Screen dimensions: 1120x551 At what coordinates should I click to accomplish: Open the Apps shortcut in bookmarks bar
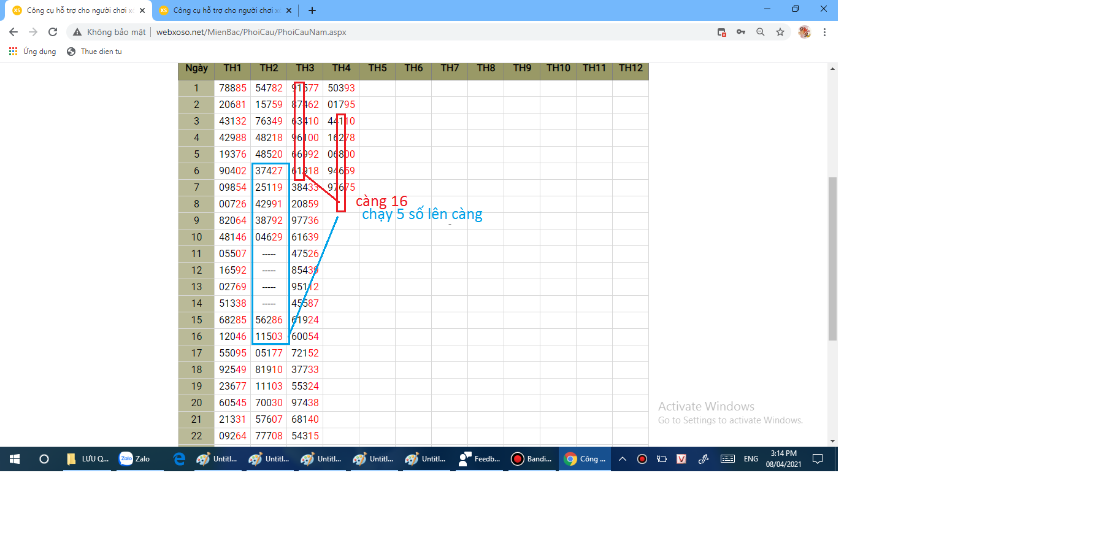33,52
